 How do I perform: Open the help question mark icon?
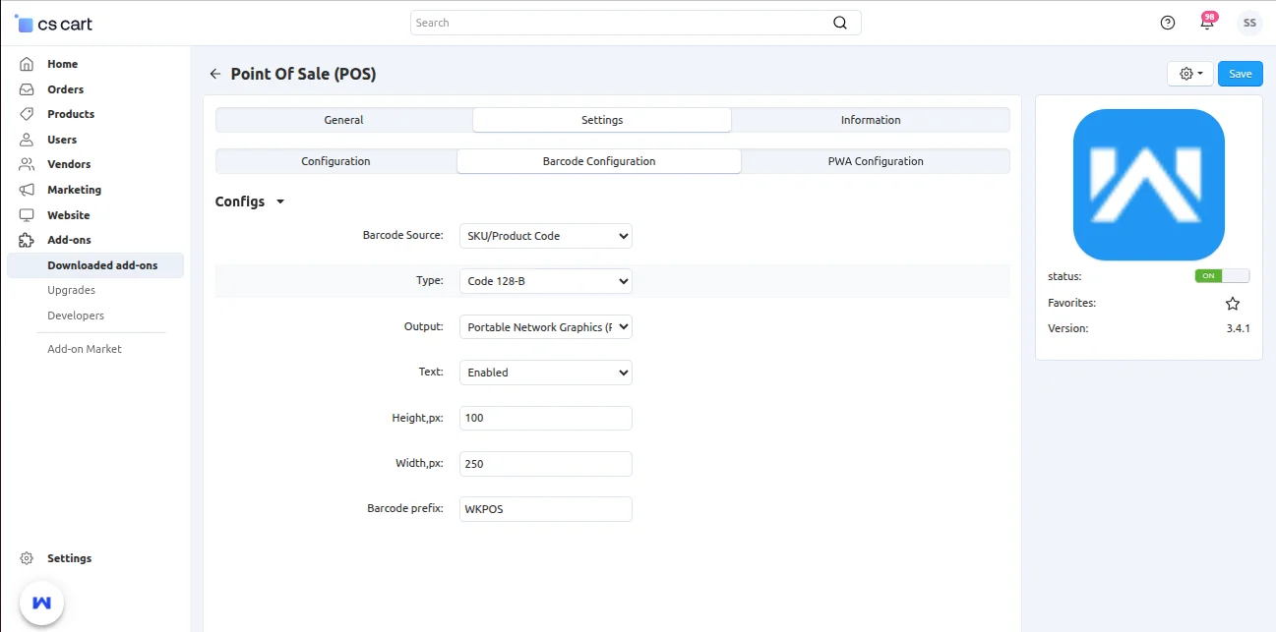coord(1168,23)
